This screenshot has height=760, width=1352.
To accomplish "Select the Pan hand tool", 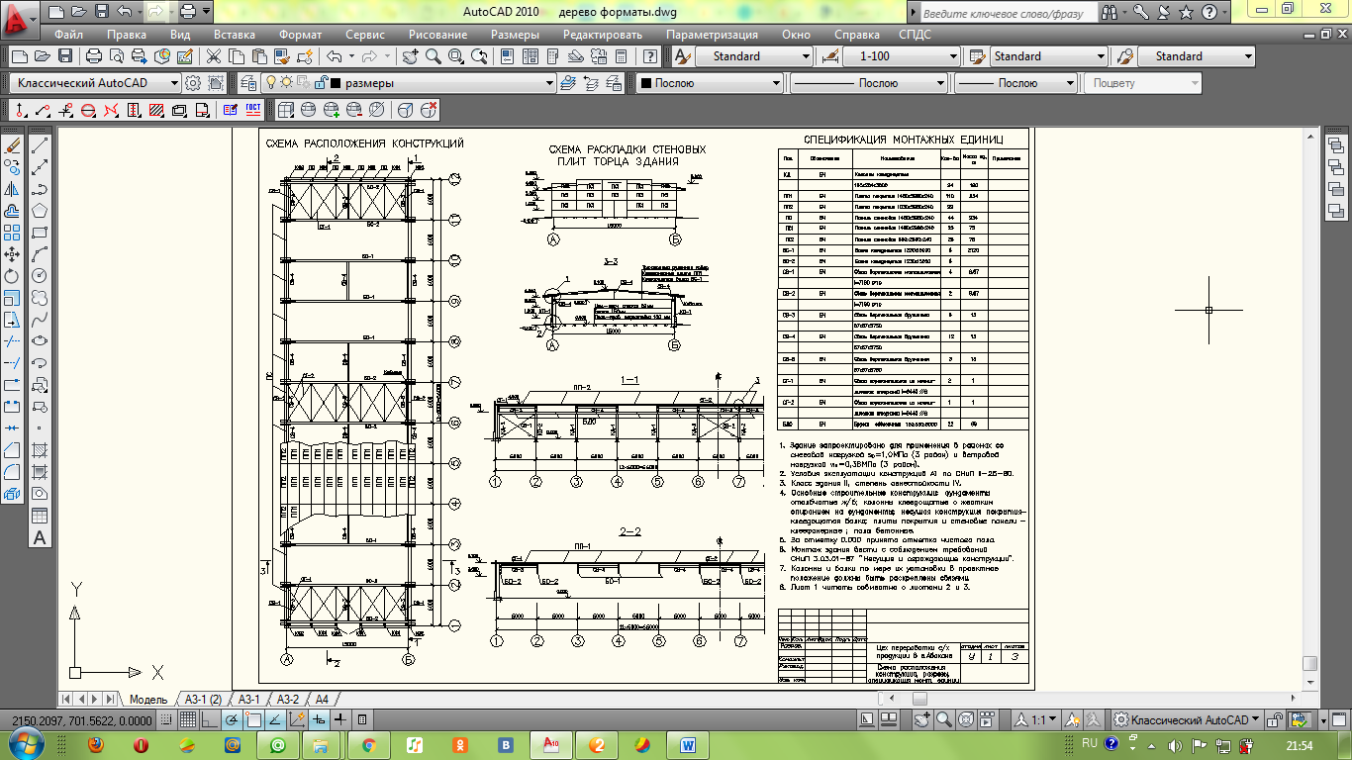I will [410, 56].
